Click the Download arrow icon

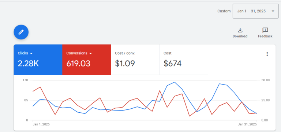coord(240,30)
